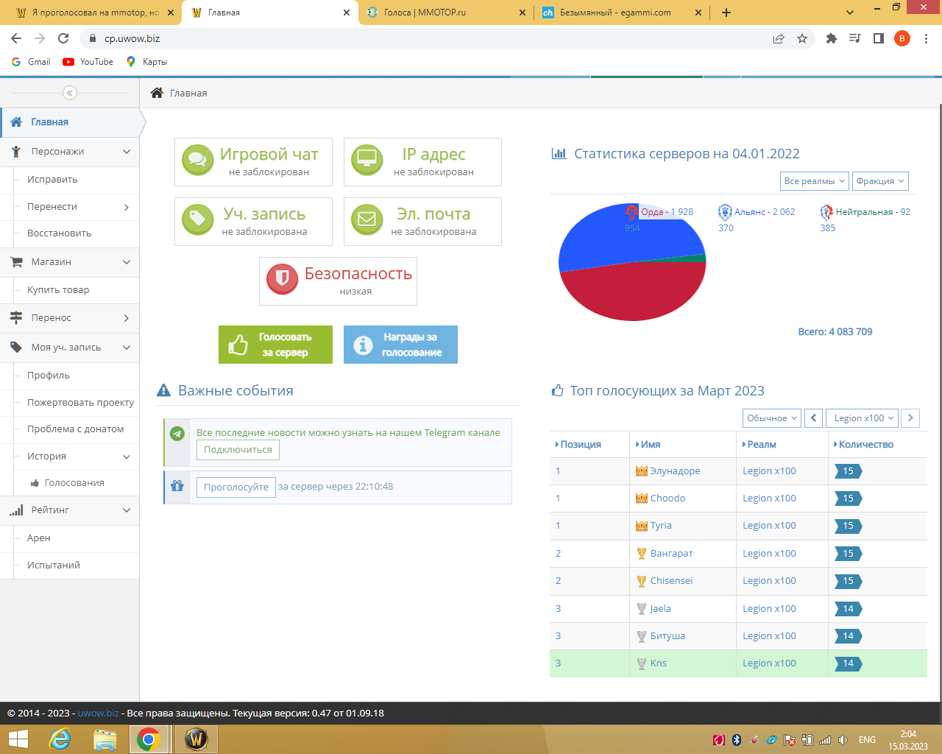Collapse the sidebar with the double-chevron icon
This screenshot has height=754, width=942.
(70, 93)
